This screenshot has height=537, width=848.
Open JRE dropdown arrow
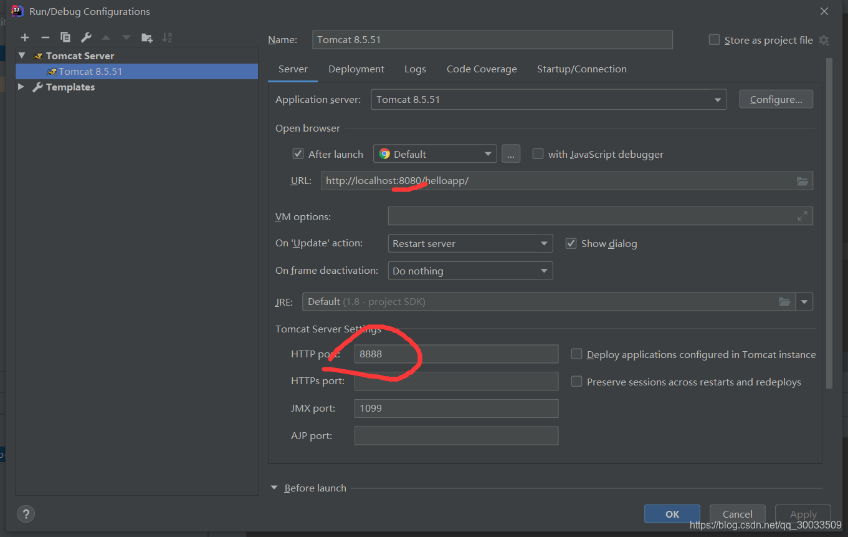804,302
